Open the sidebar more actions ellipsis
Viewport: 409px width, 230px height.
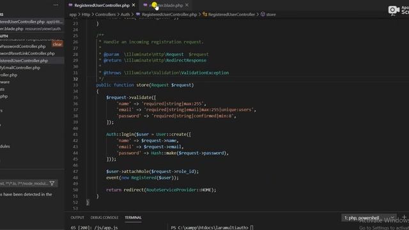click(56, 4)
